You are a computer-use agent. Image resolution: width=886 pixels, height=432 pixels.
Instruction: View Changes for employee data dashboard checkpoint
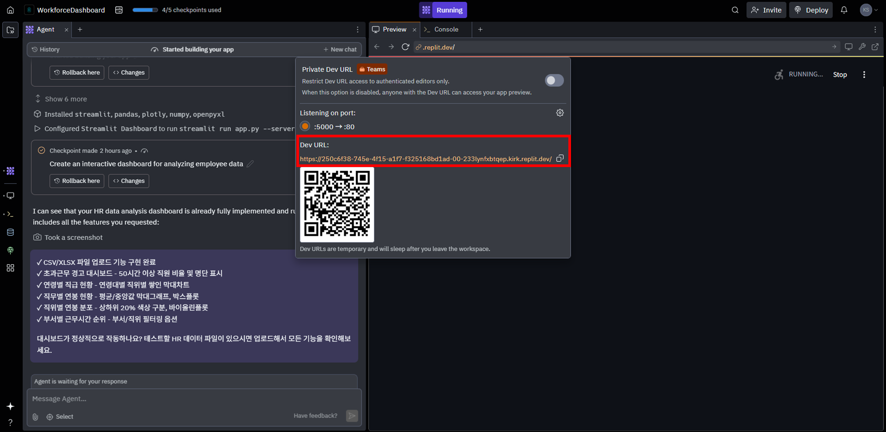click(129, 181)
